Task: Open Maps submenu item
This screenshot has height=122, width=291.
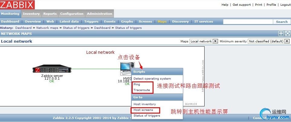Action: 162,22
